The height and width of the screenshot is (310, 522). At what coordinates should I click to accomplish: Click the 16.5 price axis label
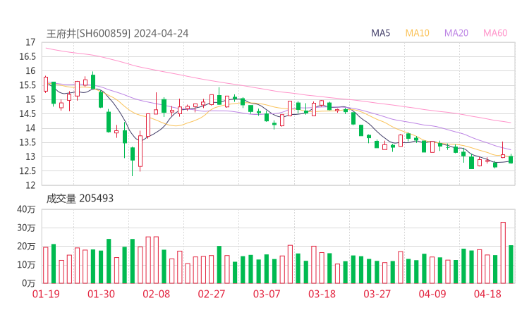tap(28, 56)
